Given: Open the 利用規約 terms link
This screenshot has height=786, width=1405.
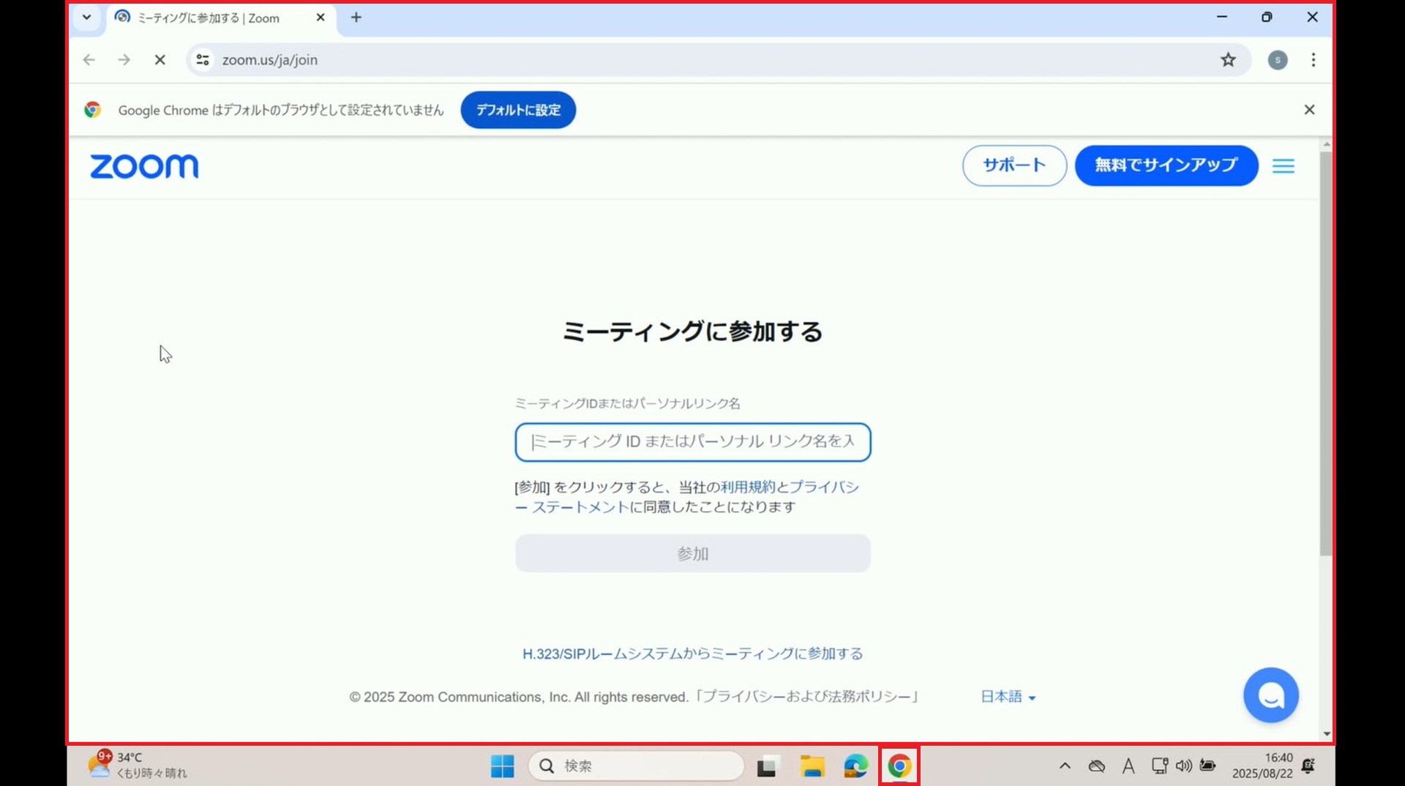Looking at the screenshot, I should point(747,487).
